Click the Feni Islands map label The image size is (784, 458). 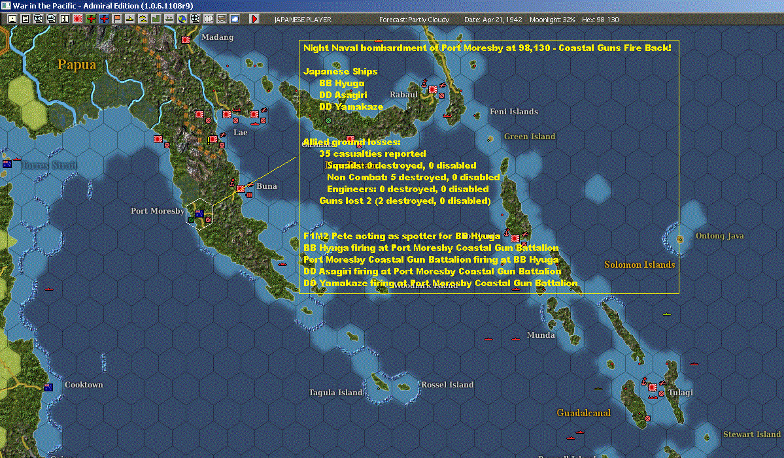514,111
